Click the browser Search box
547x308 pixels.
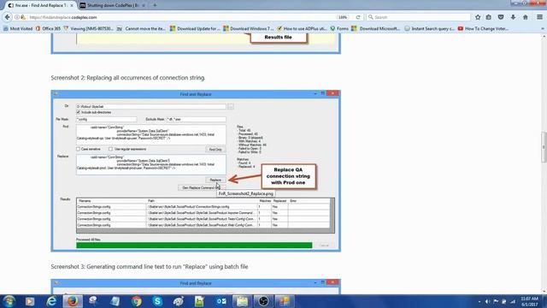(419, 17)
